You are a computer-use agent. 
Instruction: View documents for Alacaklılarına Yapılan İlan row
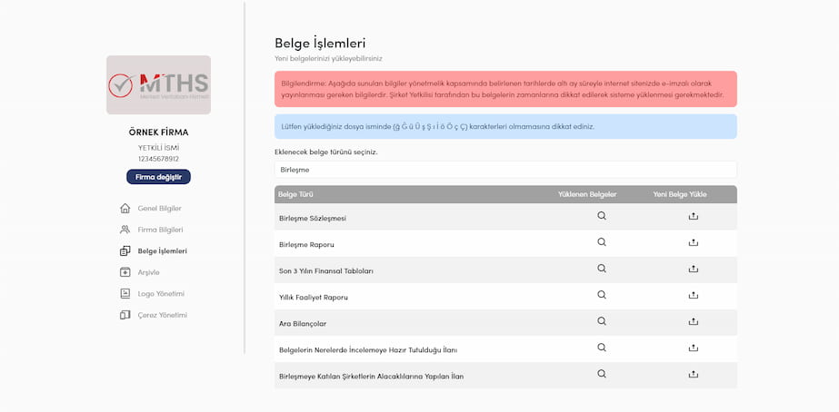602,374
